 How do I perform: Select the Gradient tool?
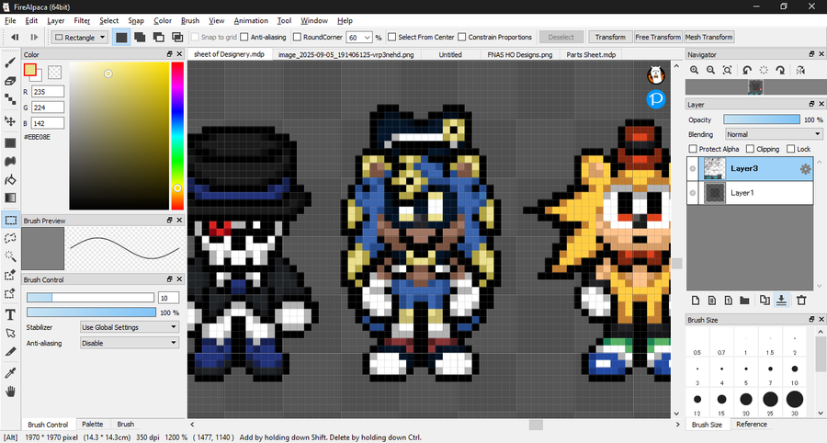pos(10,198)
